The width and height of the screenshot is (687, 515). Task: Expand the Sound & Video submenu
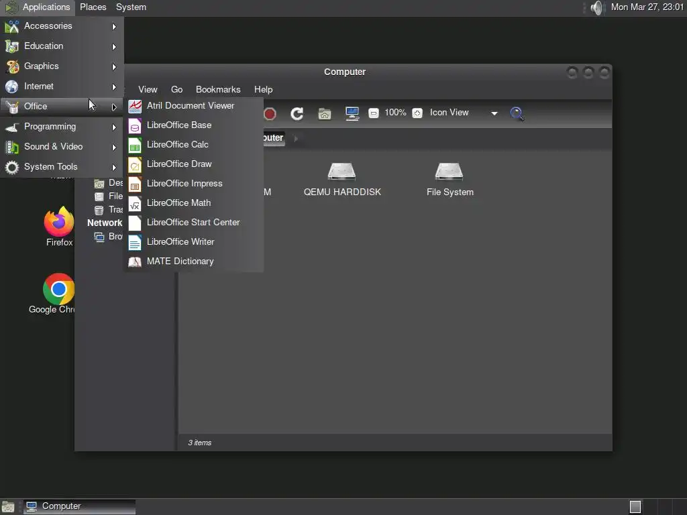[x=62, y=147]
